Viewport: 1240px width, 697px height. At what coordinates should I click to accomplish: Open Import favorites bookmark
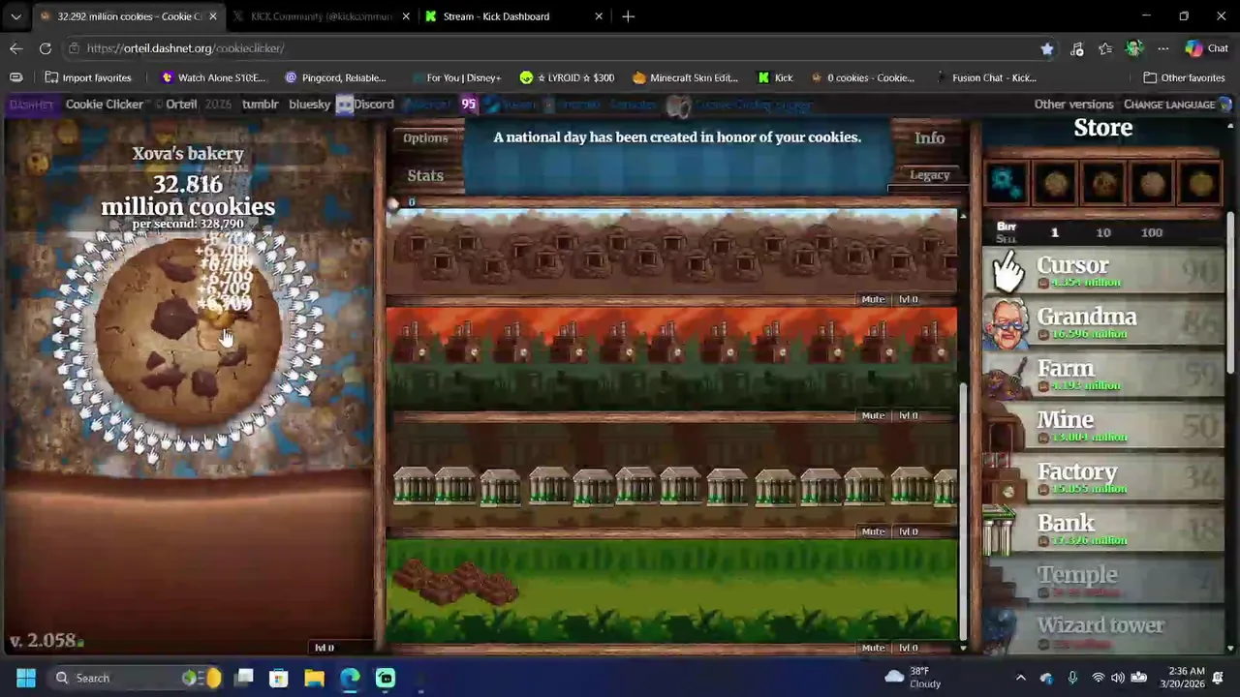pos(87,77)
